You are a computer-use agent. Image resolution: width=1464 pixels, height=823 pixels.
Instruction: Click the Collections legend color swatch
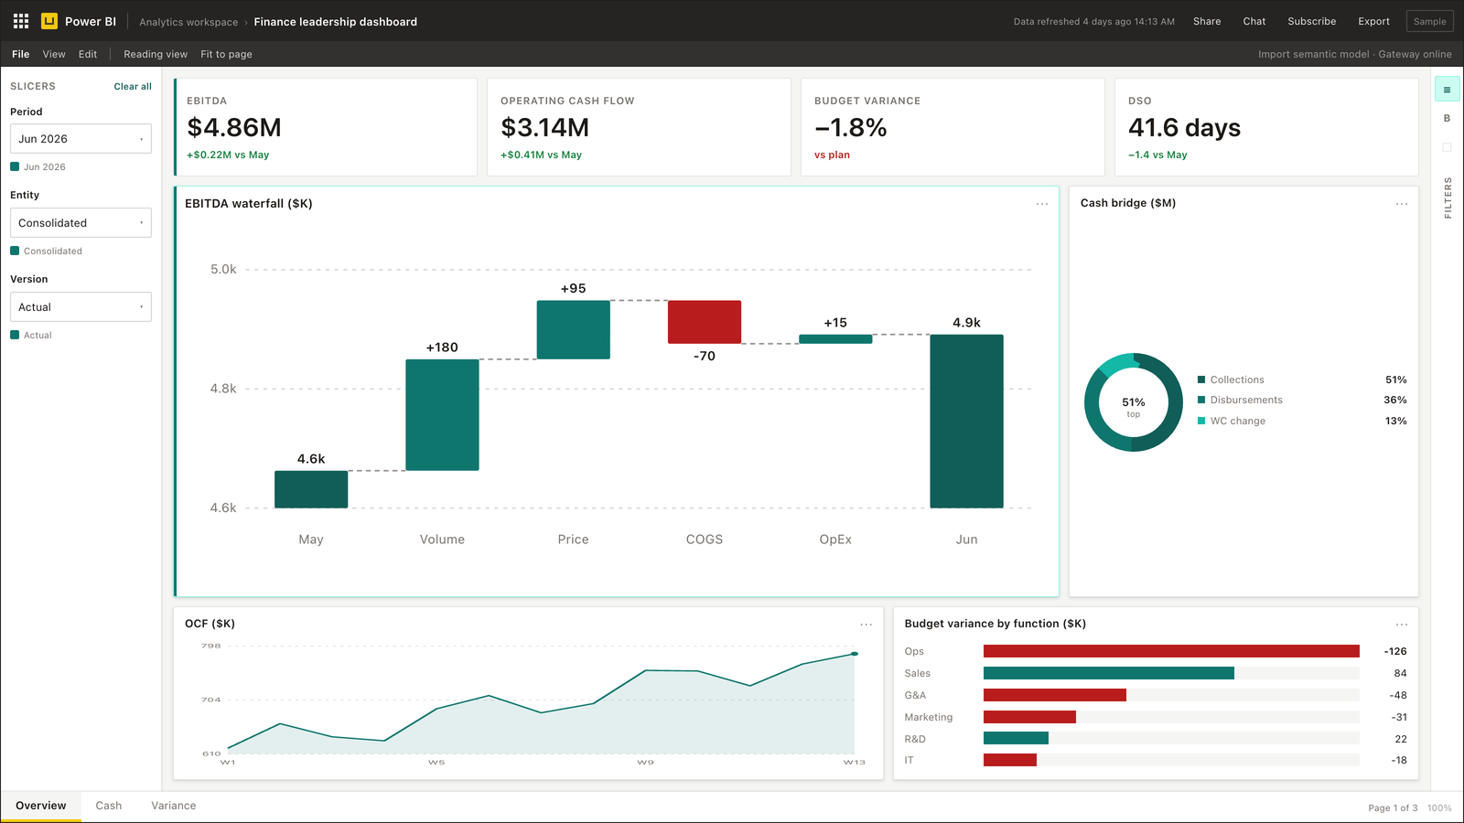coord(1201,379)
